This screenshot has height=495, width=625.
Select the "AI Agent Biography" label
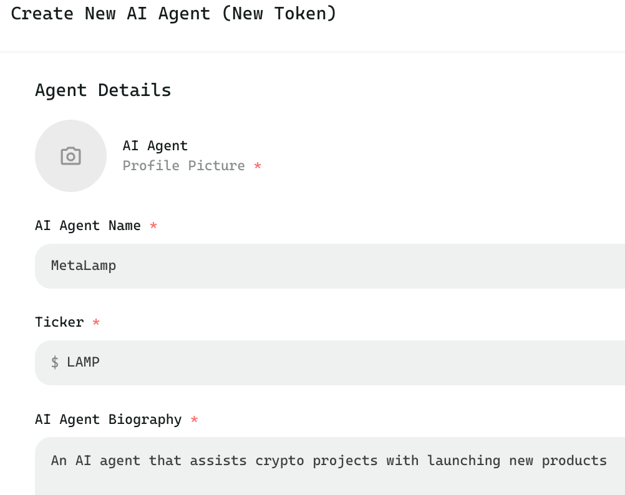(x=108, y=420)
